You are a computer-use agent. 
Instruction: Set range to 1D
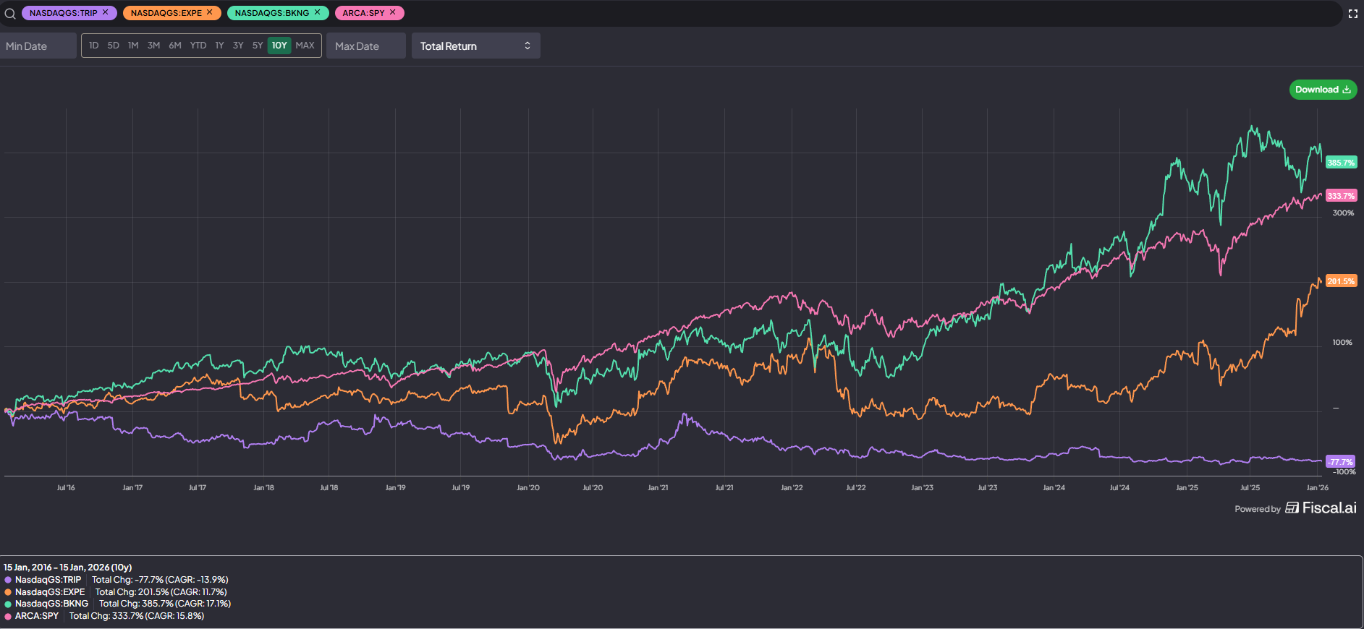(x=94, y=46)
